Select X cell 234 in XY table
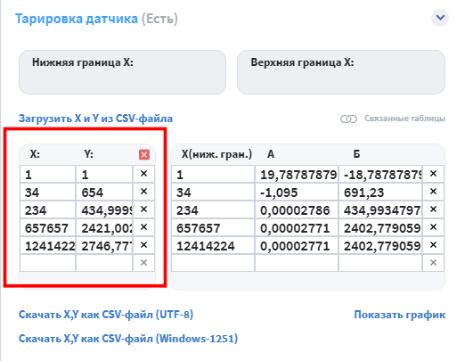465x361 pixels. 47,209
